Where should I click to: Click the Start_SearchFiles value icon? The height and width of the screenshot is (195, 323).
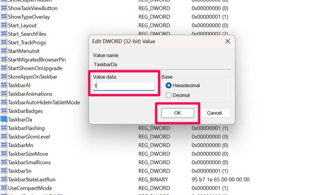(4, 34)
